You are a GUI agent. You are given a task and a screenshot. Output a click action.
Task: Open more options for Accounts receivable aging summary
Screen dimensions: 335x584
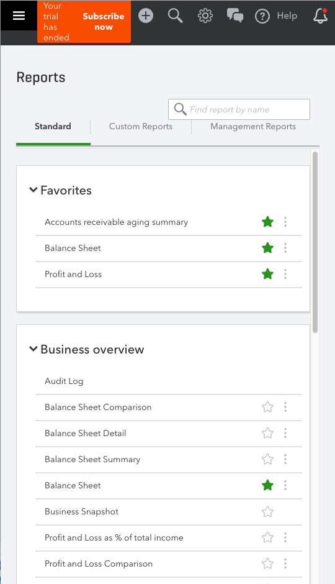[285, 222]
